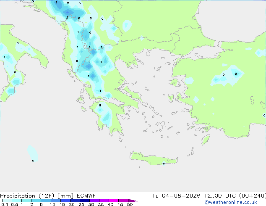Image resolution: width=266 pixels, height=206 pixels.
Task: Click the 20–25 mm legend color box
Action: [x=75, y=201]
